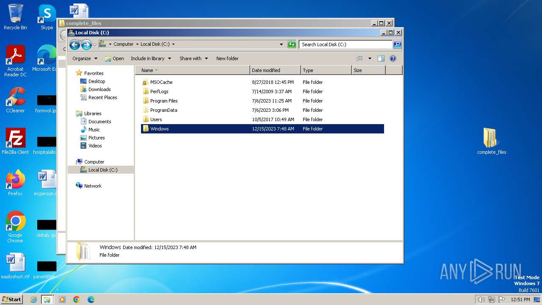Open FileZilla Client desktop icon
Image resolution: width=542 pixels, height=305 pixels.
pyautogui.click(x=15, y=141)
